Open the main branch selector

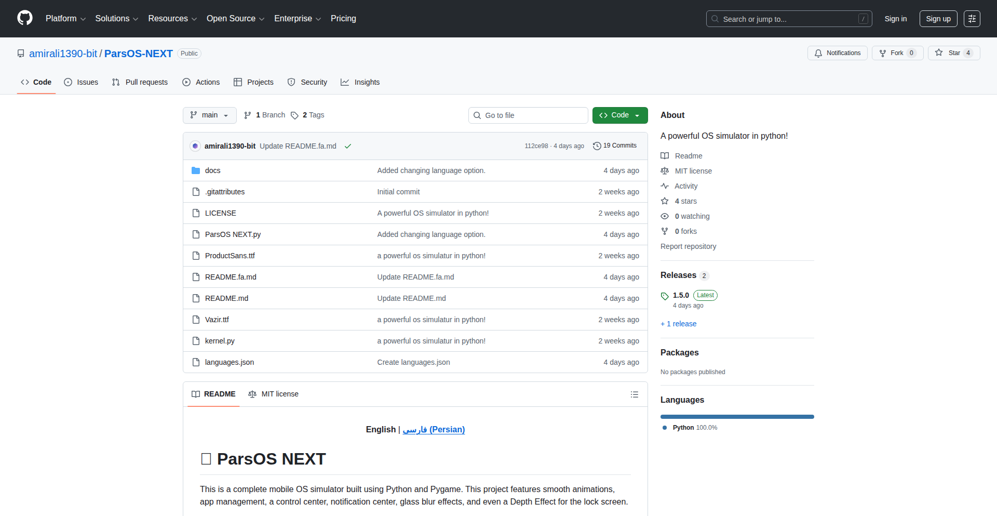pos(209,115)
